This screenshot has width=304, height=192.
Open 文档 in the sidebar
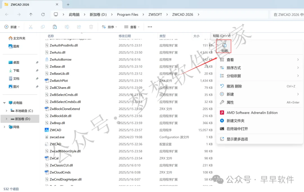click(14, 79)
